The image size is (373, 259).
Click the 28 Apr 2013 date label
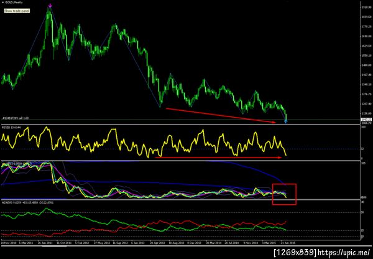157,243
